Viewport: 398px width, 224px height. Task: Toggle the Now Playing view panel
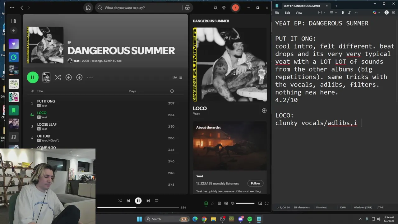[x=206, y=203]
